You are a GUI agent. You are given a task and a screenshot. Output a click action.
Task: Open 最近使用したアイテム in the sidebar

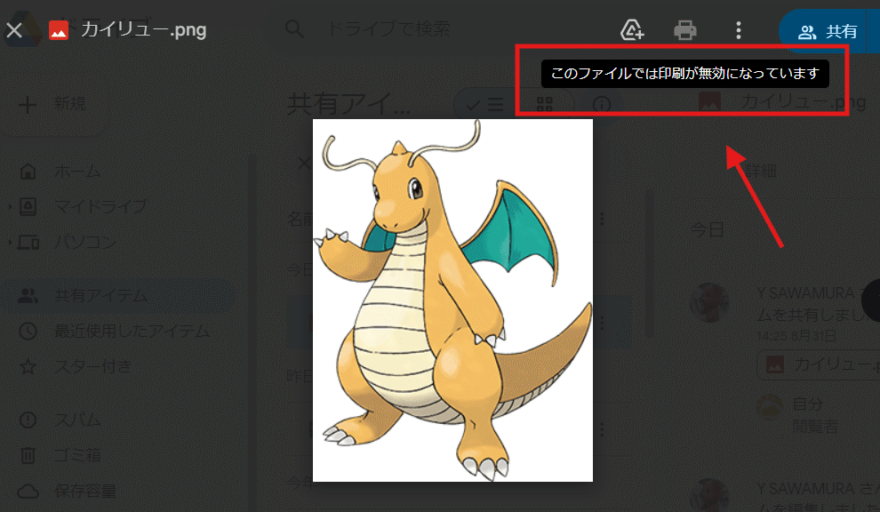coord(132,332)
